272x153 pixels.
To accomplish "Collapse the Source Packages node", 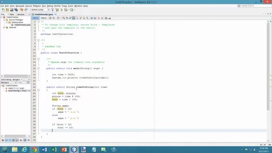I will pos(4,20).
